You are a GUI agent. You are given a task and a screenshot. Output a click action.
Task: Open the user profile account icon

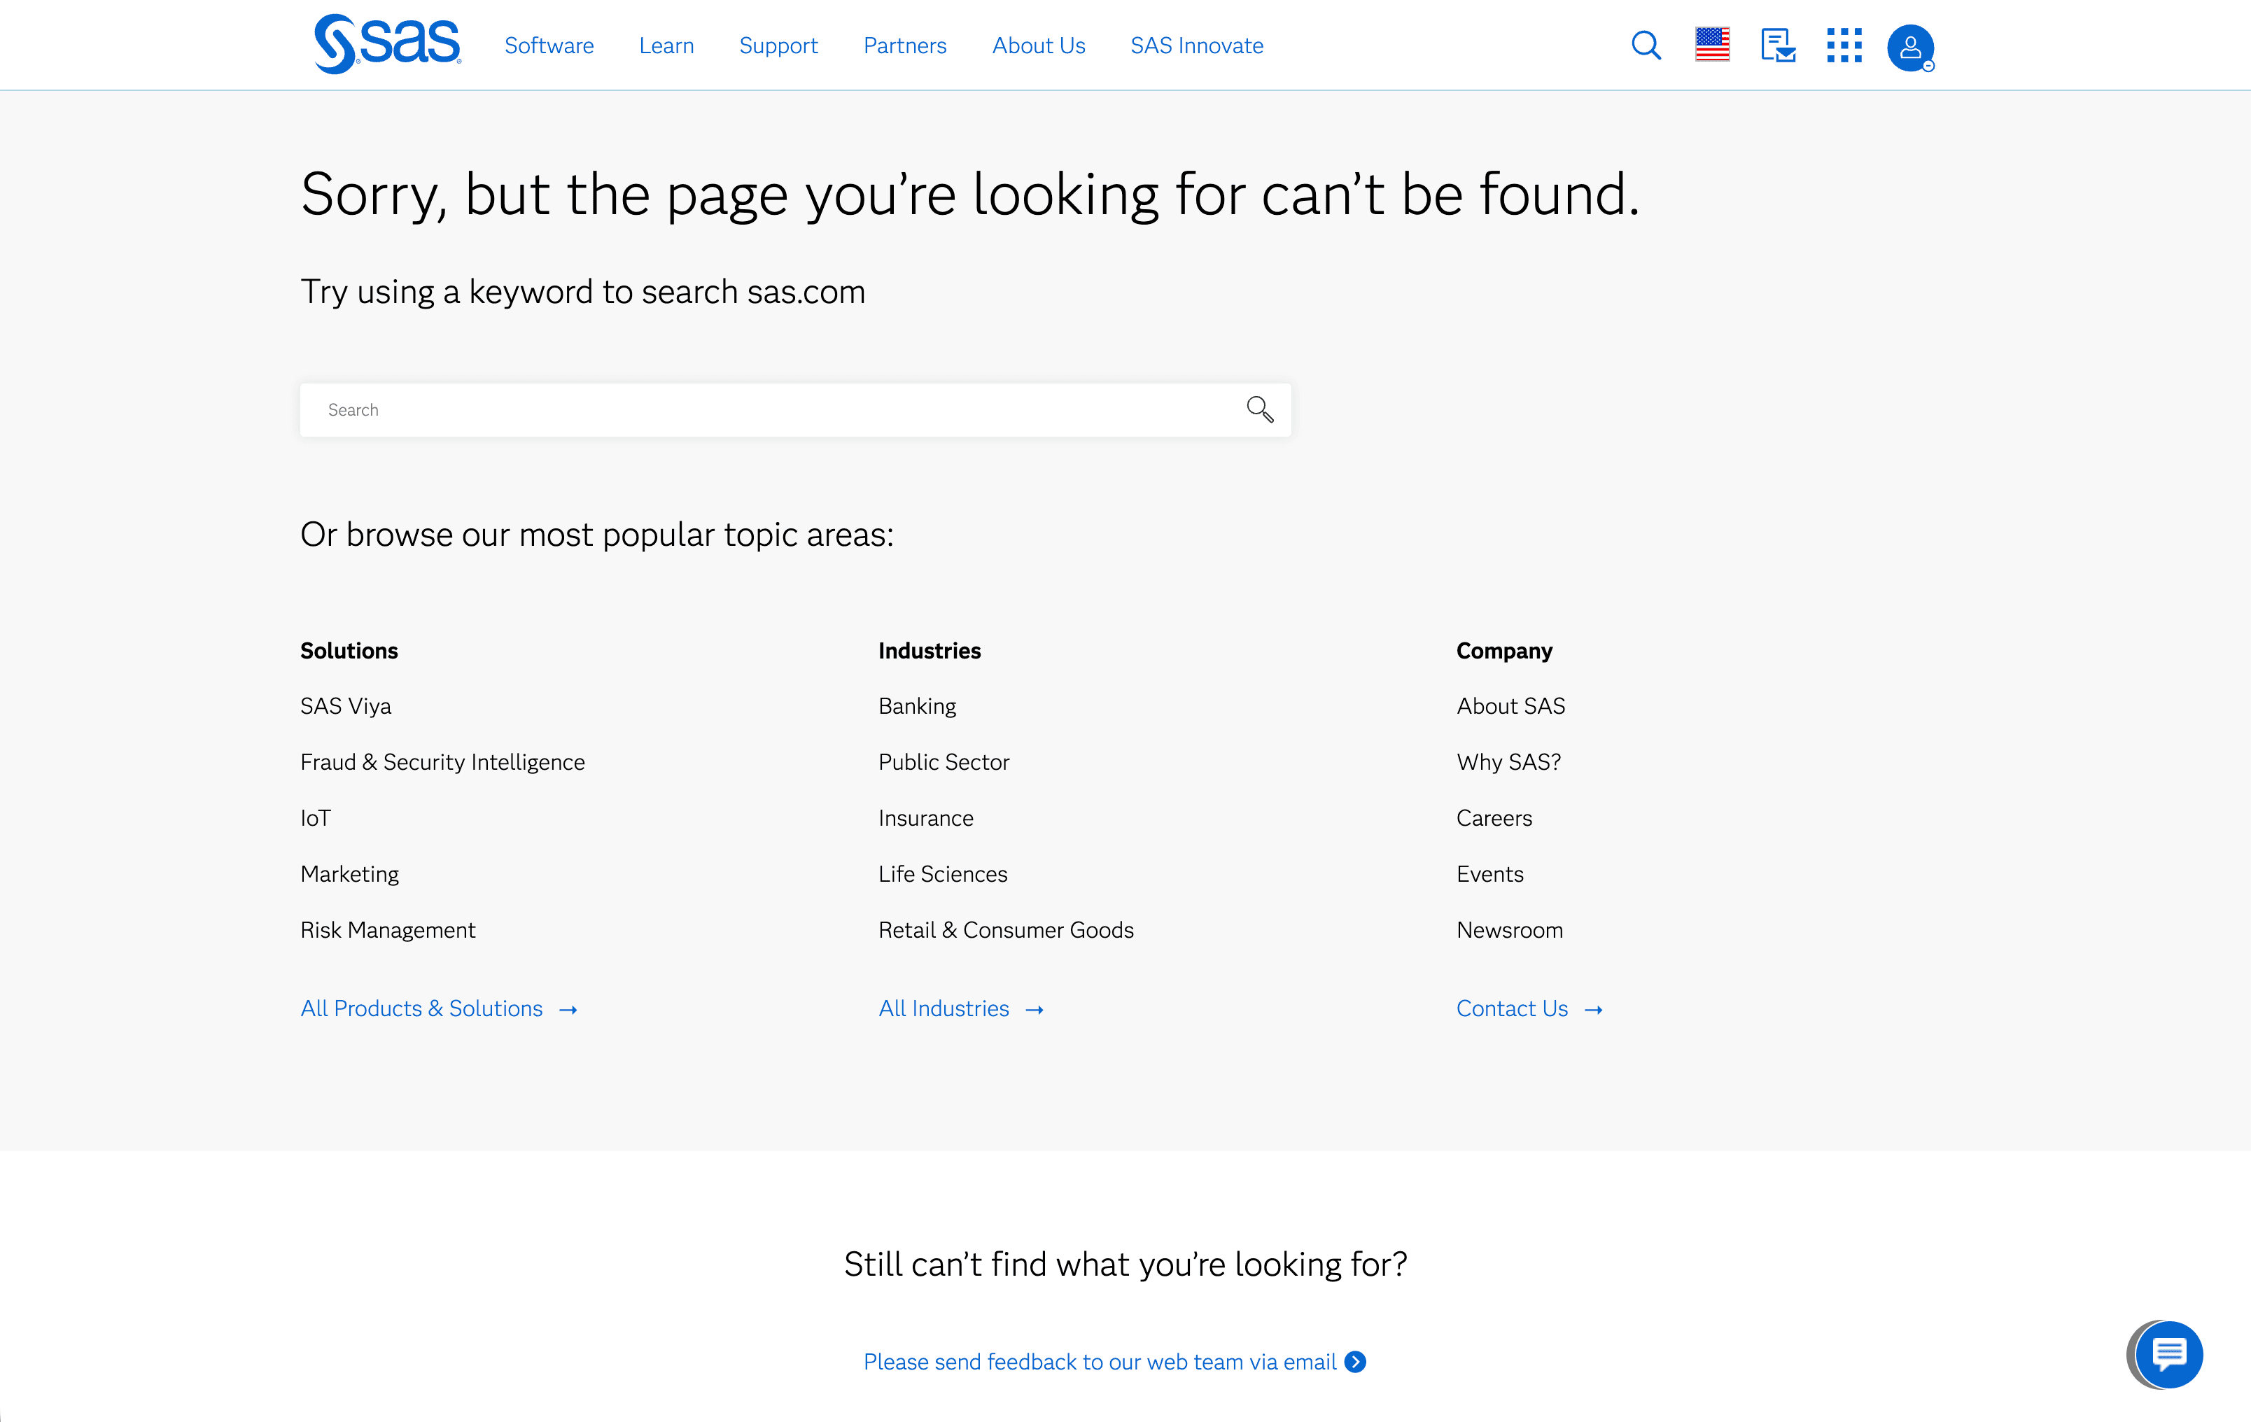tap(1911, 48)
